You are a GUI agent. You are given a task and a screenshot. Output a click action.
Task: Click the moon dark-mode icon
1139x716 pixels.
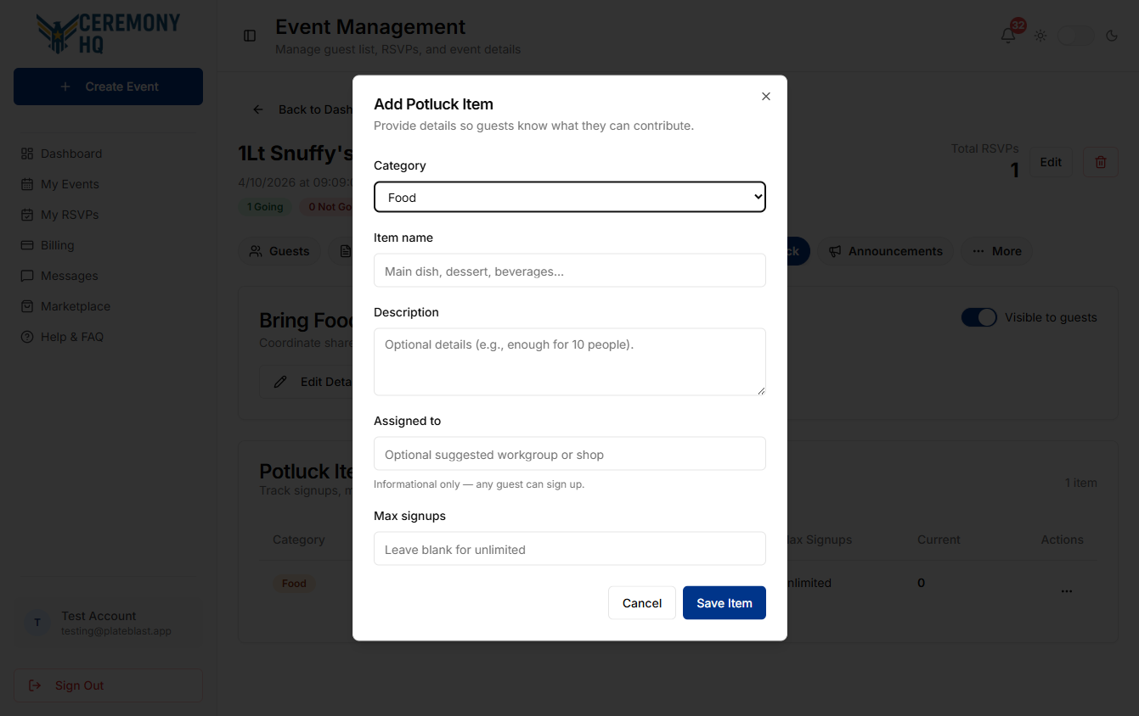[1112, 36]
